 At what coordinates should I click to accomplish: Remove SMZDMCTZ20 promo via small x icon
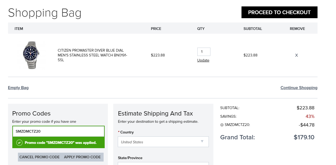point(222,125)
